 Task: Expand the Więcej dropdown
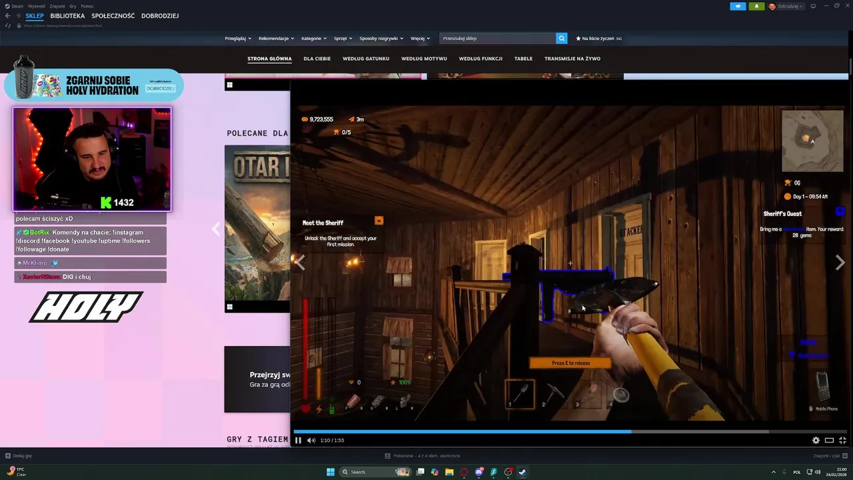(420, 39)
